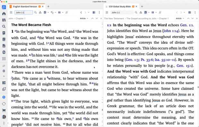This screenshot has height=127, width=199.
Task: Go to previous article in ESV panel
Action: (92, 19)
